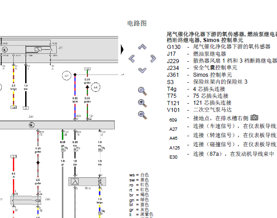277x218 pixels.
Task: Select the V101 secondary air pump entry
Action: (x=199, y=110)
